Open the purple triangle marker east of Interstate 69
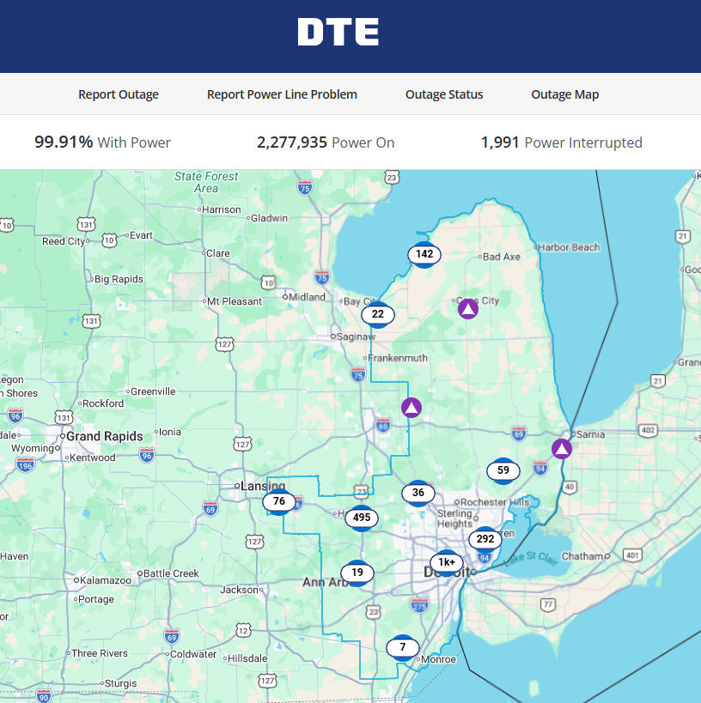The width and height of the screenshot is (701, 703). pyautogui.click(x=411, y=408)
